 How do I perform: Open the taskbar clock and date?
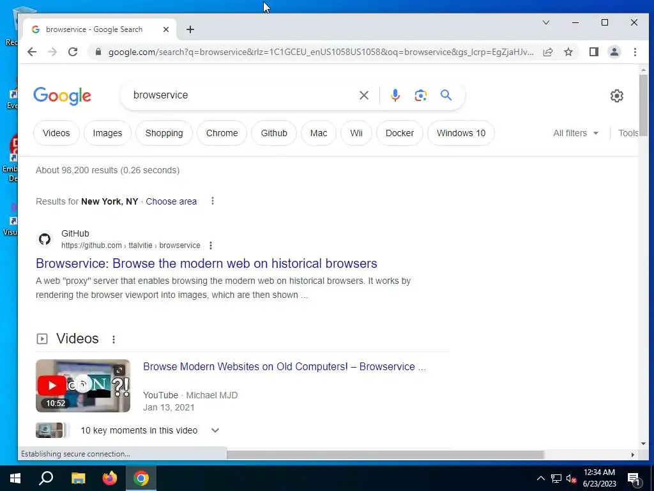point(599,478)
